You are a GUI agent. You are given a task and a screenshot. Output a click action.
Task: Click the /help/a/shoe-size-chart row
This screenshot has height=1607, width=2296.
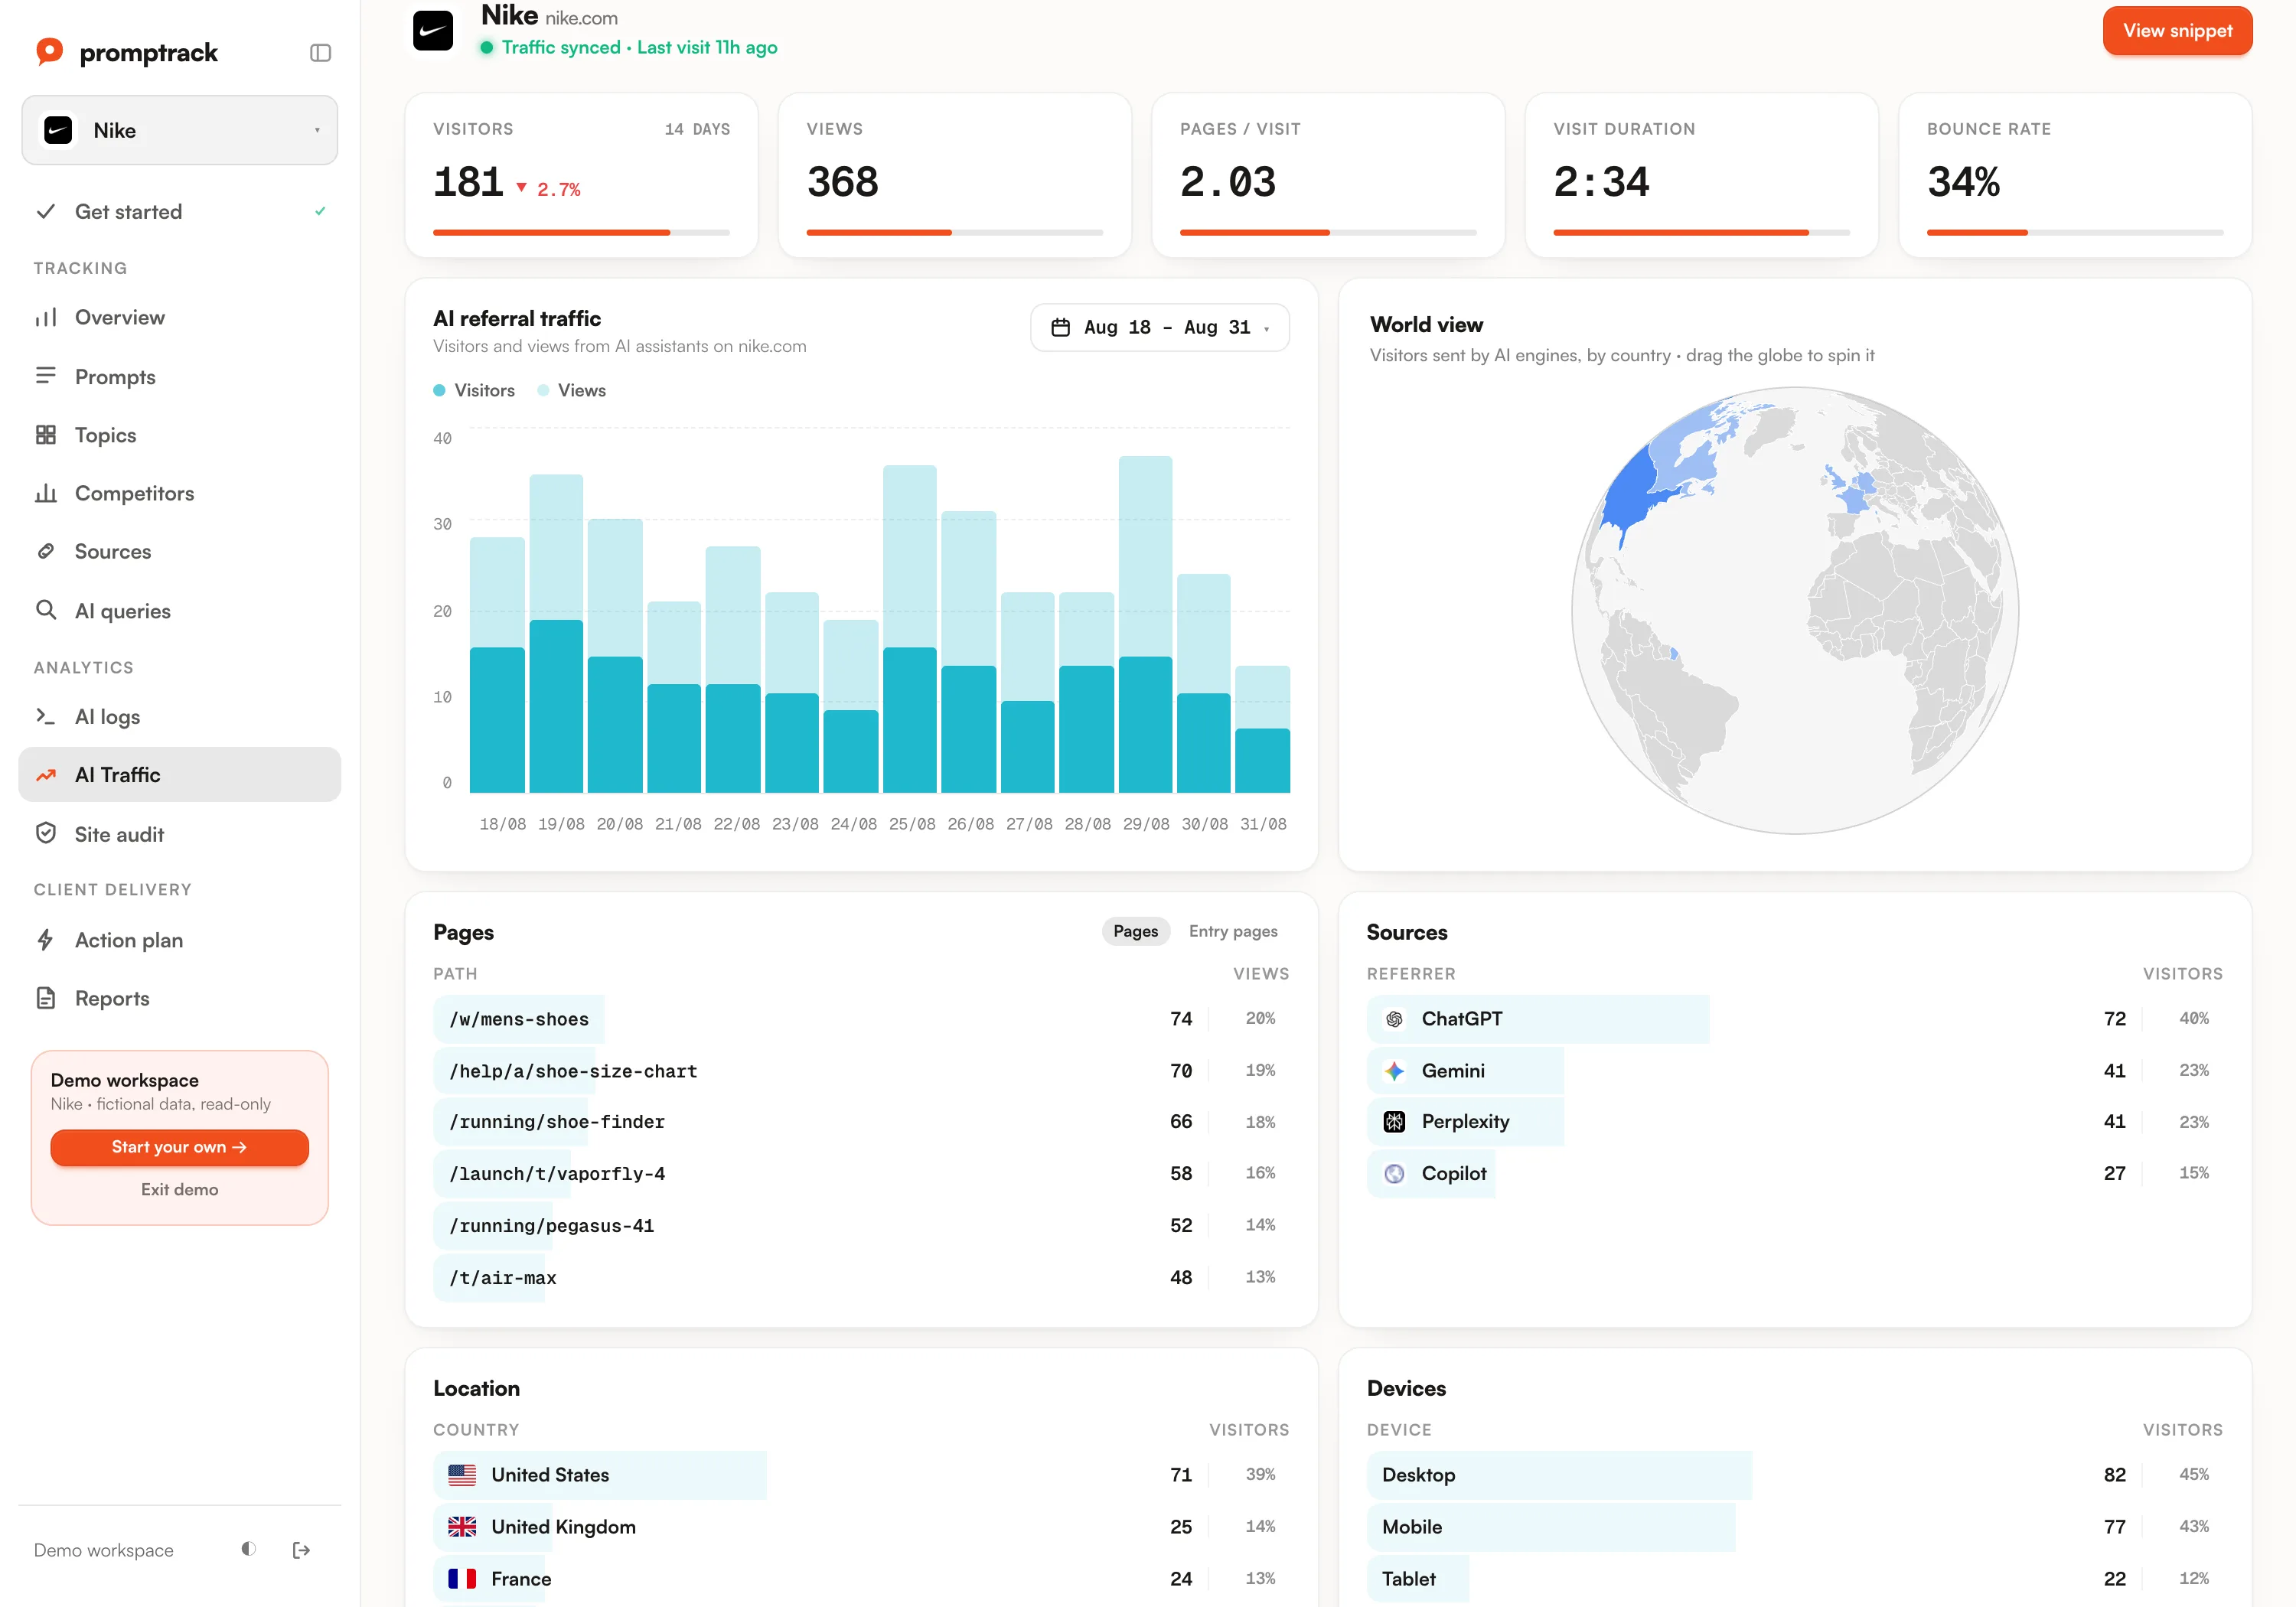click(861, 1071)
